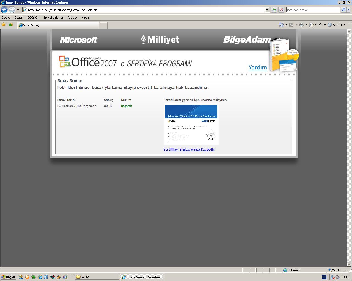Click Sertifikayı Bilgisayarınıza Kaydedin link
This screenshot has width=352, height=281.
pos(189,150)
